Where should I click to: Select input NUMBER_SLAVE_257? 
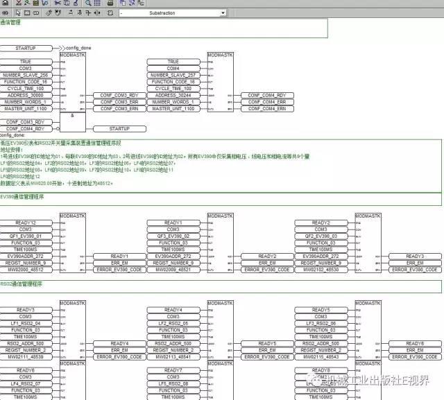pos(173,75)
